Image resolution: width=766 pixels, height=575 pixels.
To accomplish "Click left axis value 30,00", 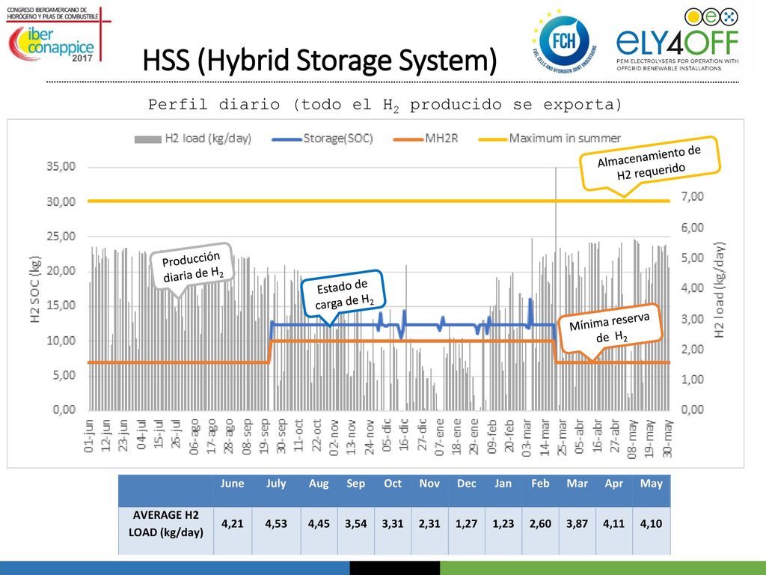I will coord(61,201).
